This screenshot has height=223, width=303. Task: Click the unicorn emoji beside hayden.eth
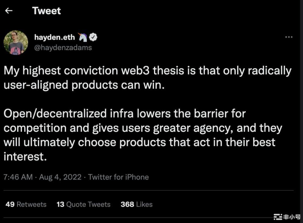[83, 37]
